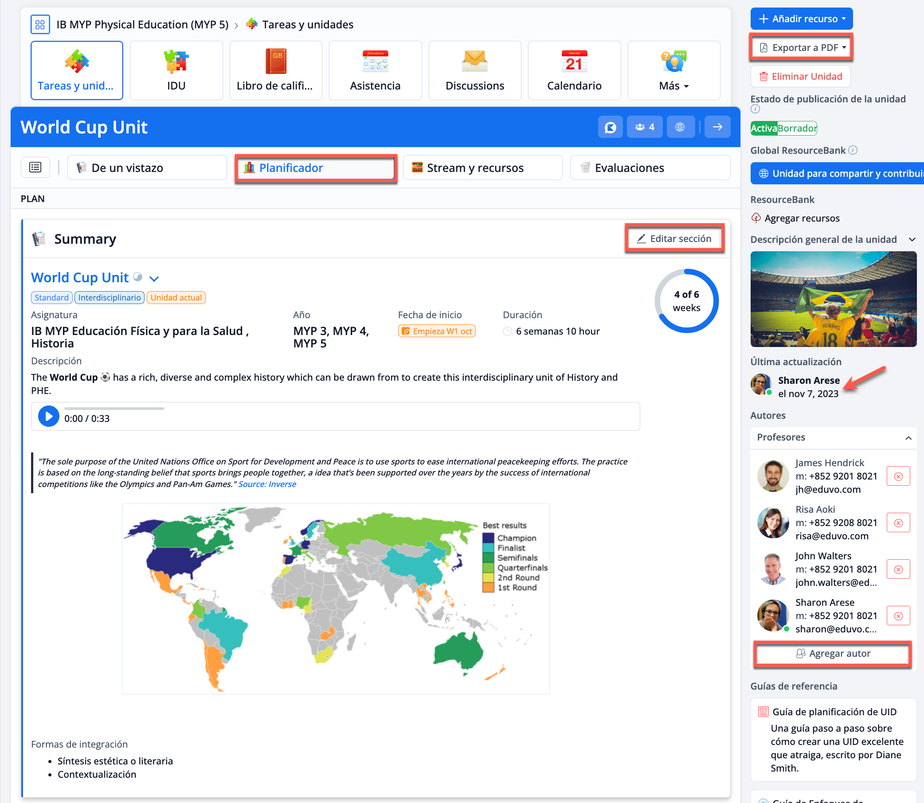The height and width of the screenshot is (803, 924).
Task: Click the Editar sección button
Action: 674,238
